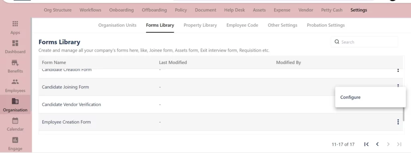The height and width of the screenshot is (153, 411).
Task: Switch to Property Library tab
Action: [200, 25]
